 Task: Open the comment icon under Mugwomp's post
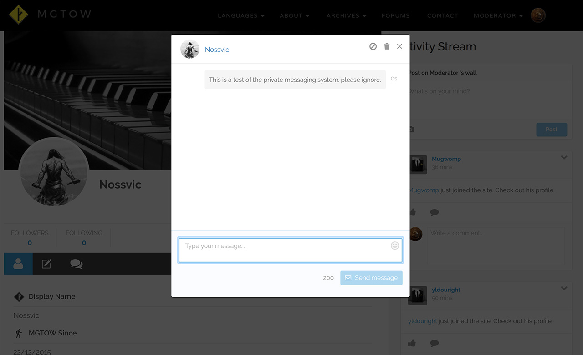[x=435, y=212]
